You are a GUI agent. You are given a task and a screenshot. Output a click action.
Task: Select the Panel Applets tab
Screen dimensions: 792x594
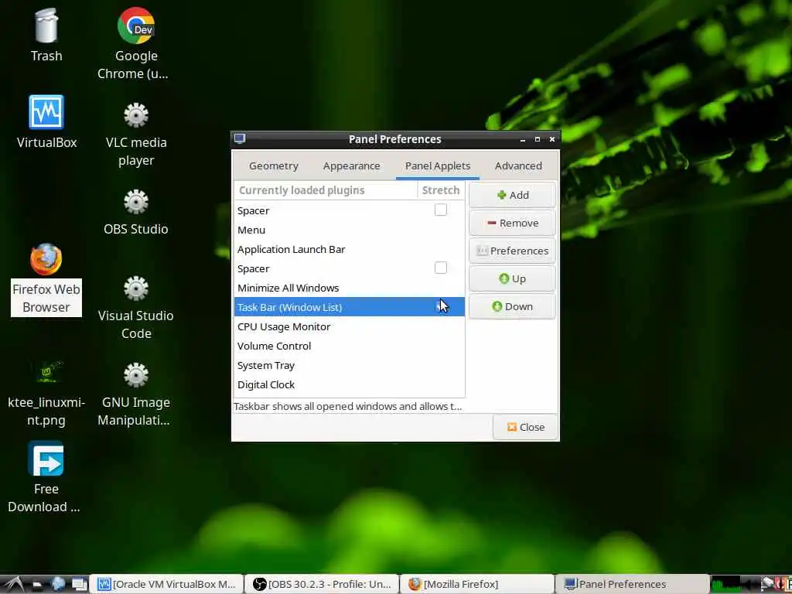pyautogui.click(x=438, y=166)
